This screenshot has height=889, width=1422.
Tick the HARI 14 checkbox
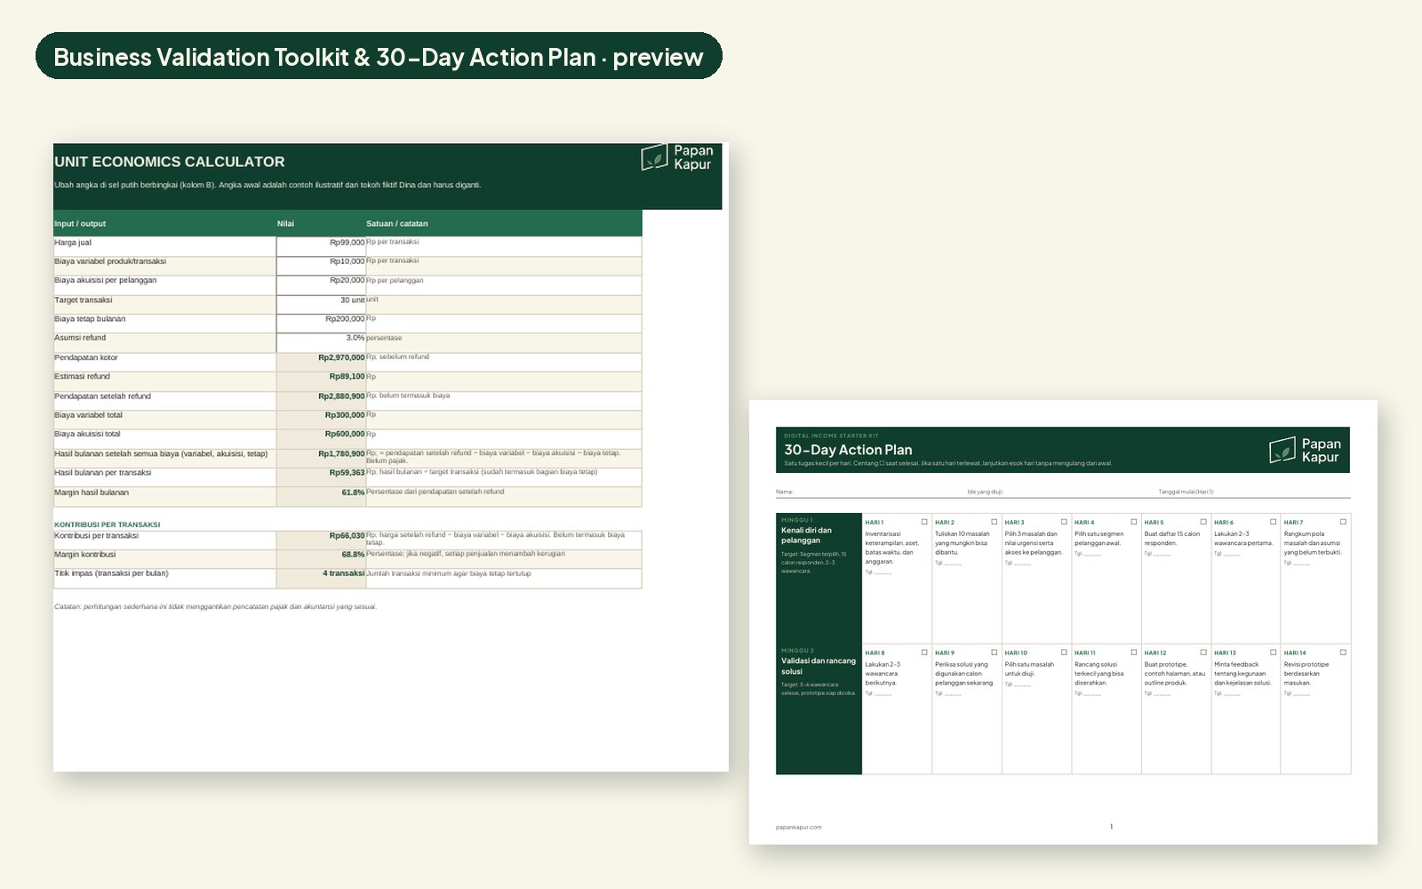pos(1343,653)
